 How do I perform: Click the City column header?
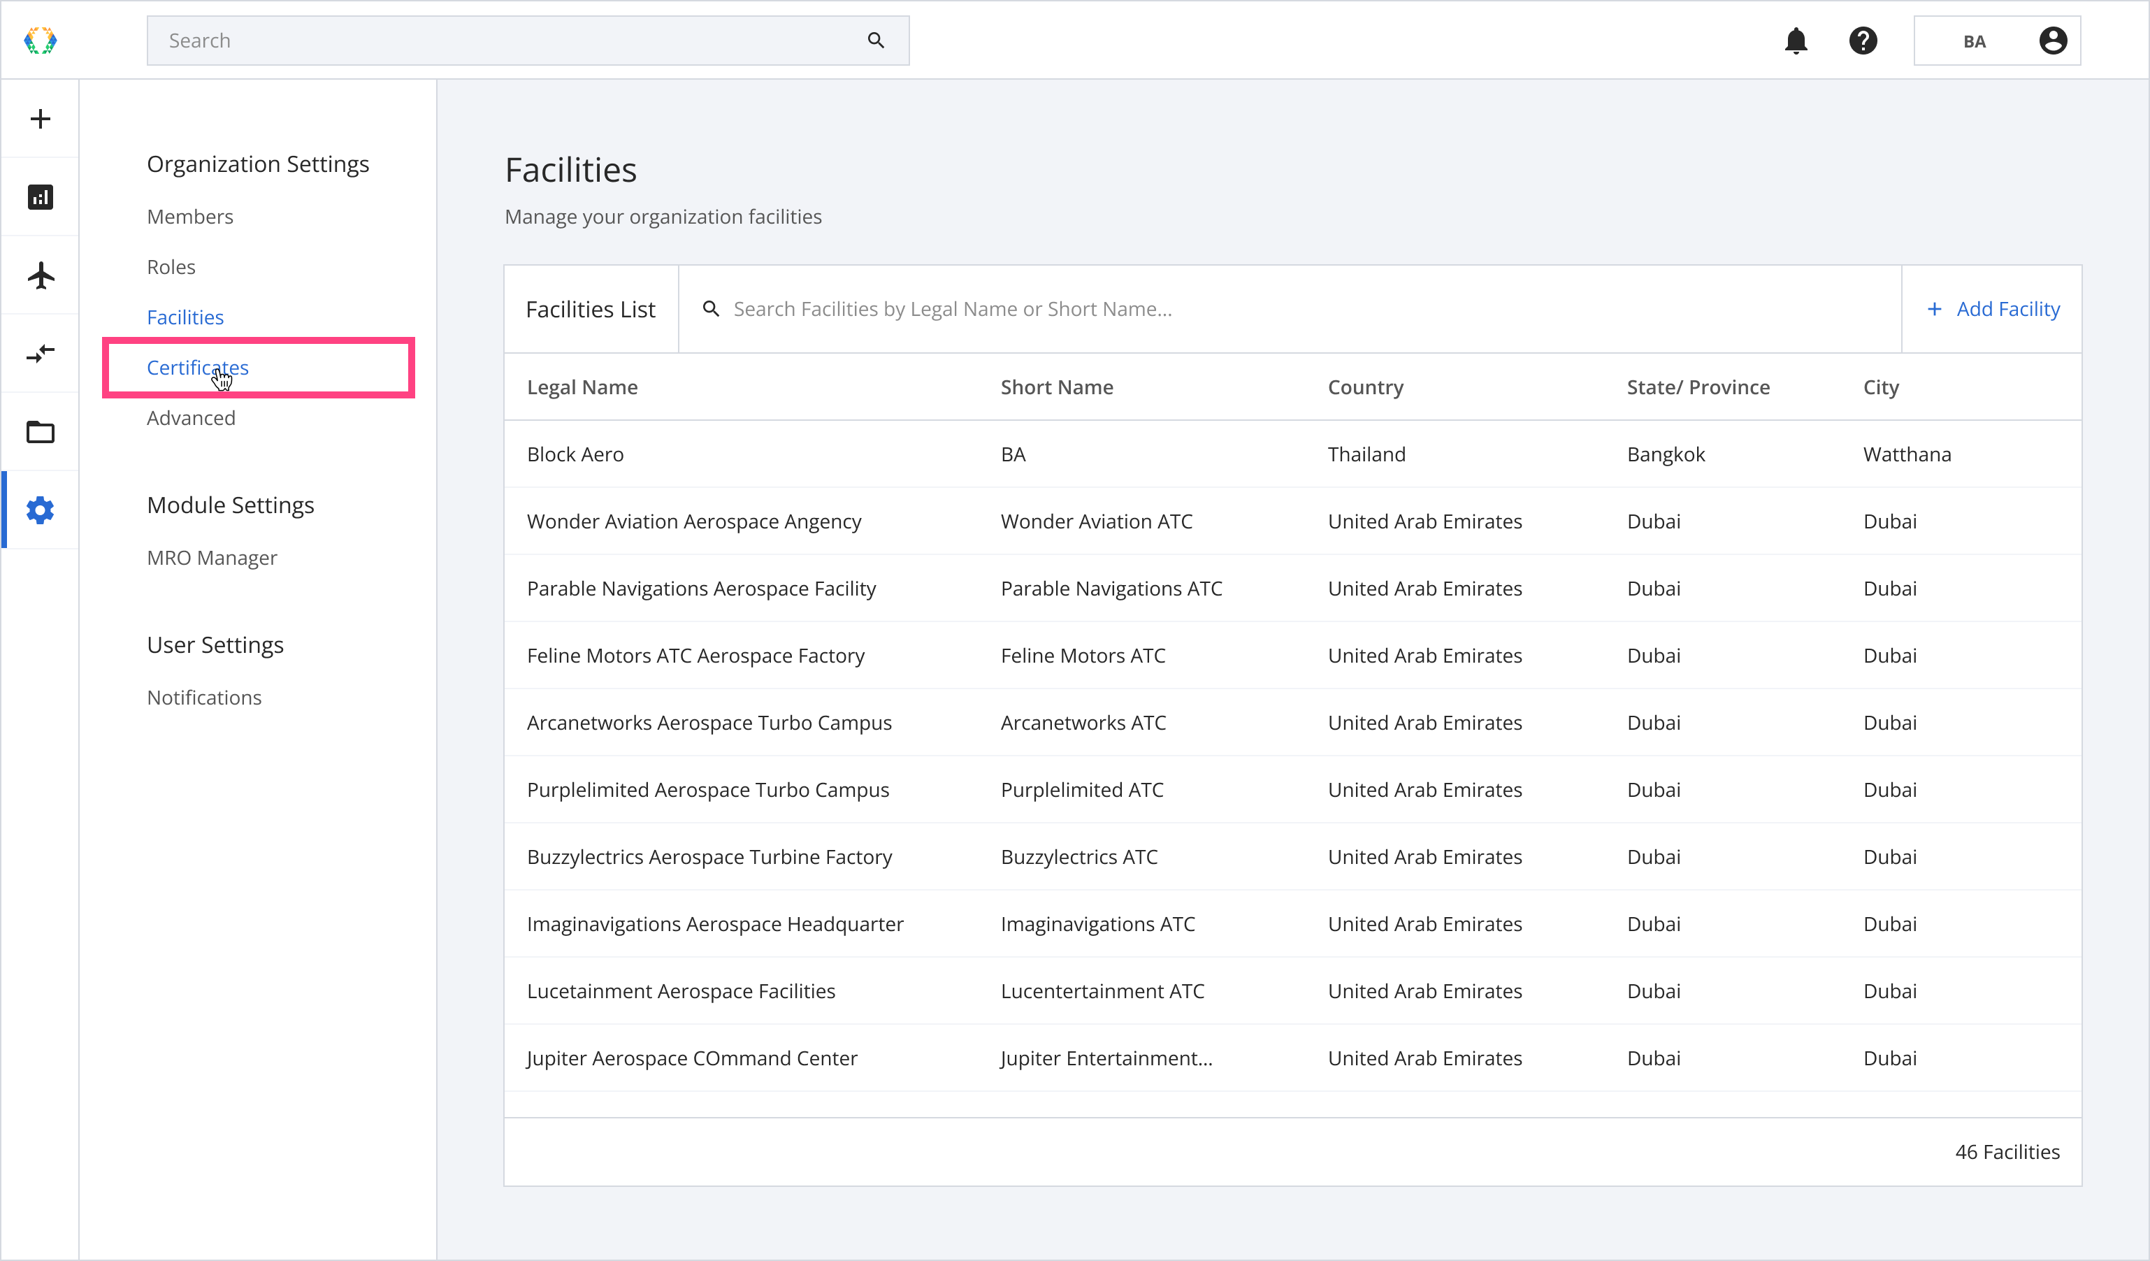1882,387
